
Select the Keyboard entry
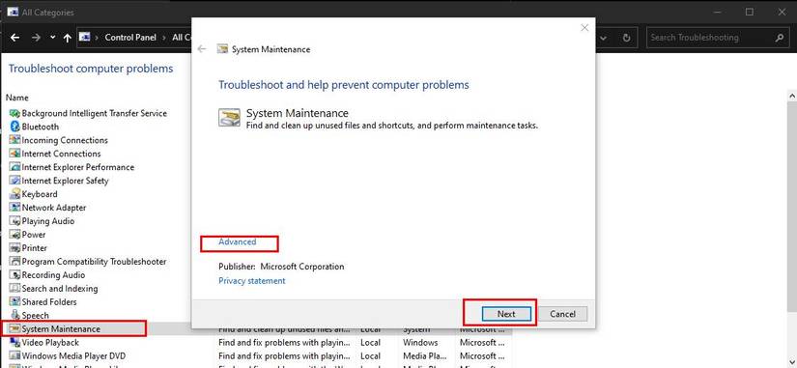tap(40, 193)
